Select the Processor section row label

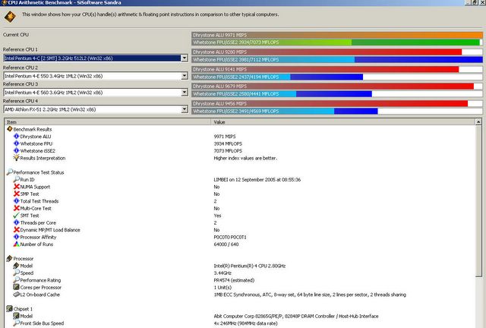pos(24,259)
